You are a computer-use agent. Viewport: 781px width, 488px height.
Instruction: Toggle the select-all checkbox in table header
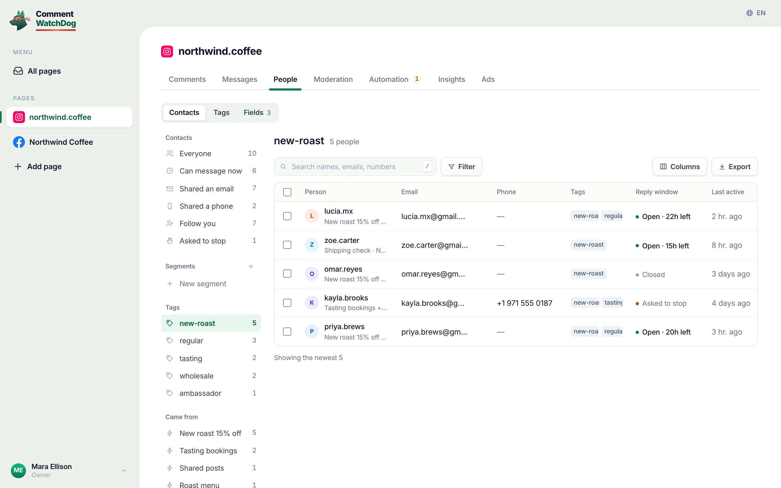[x=287, y=192]
